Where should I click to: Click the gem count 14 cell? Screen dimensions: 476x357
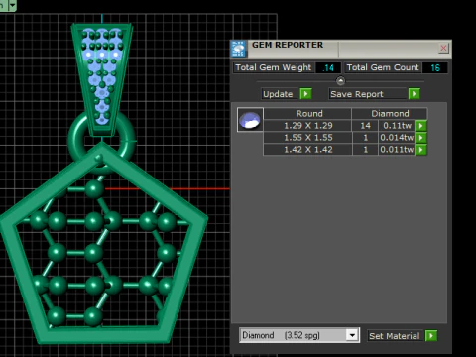(x=365, y=126)
